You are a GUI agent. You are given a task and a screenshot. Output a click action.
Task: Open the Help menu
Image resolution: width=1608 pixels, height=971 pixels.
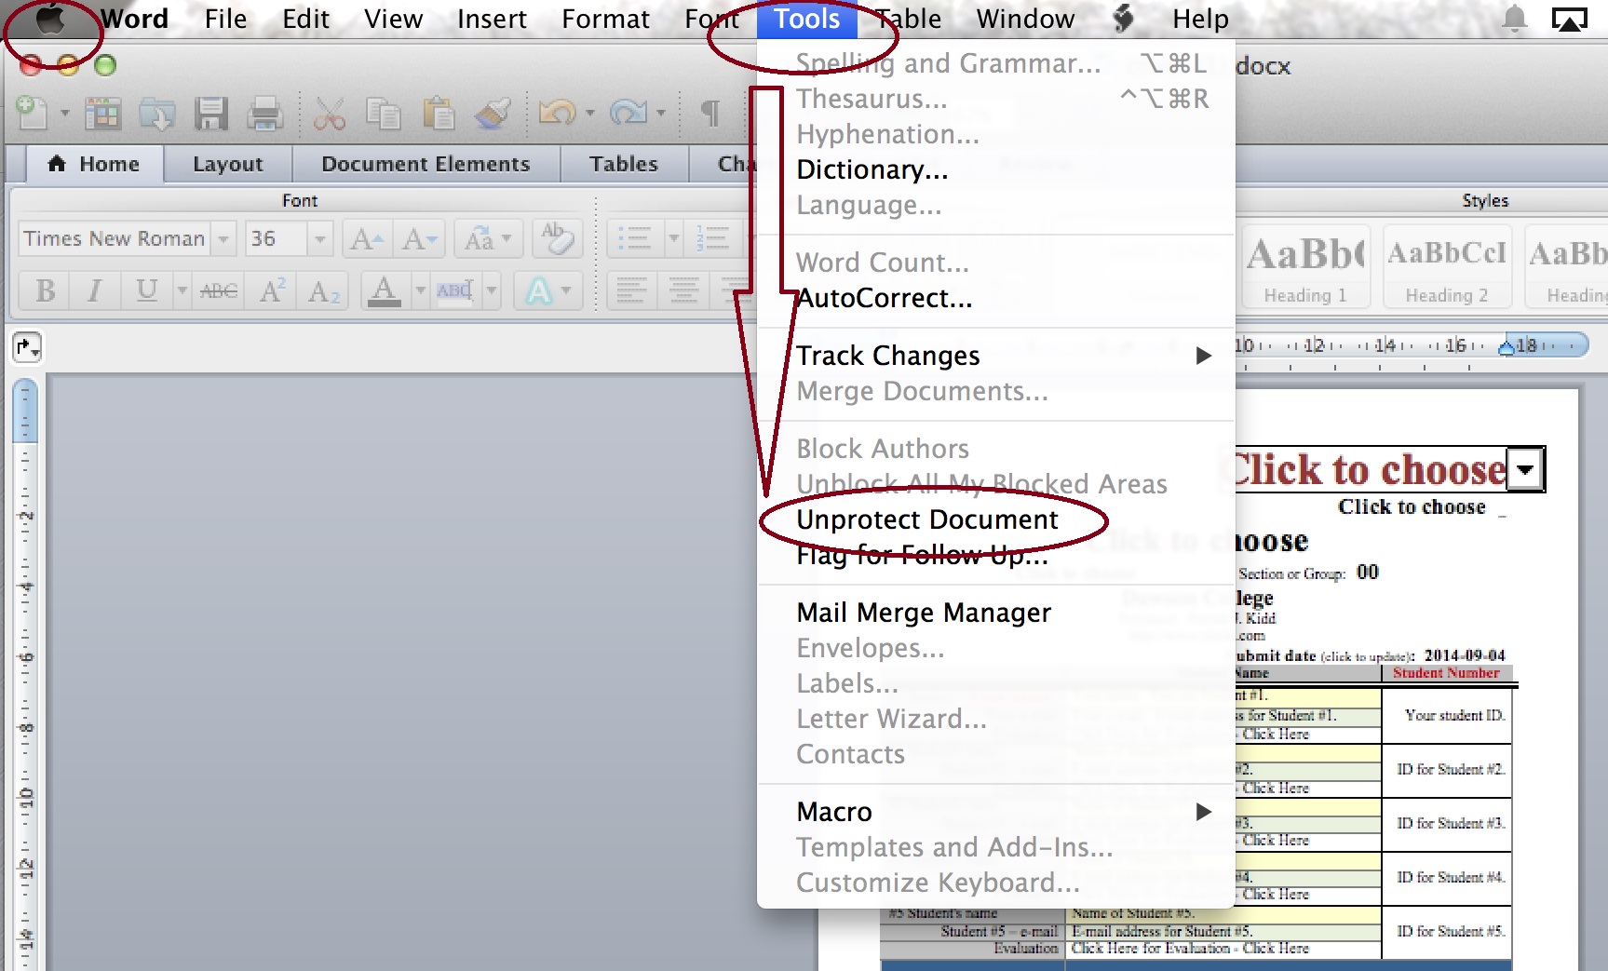pos(1200,19)
